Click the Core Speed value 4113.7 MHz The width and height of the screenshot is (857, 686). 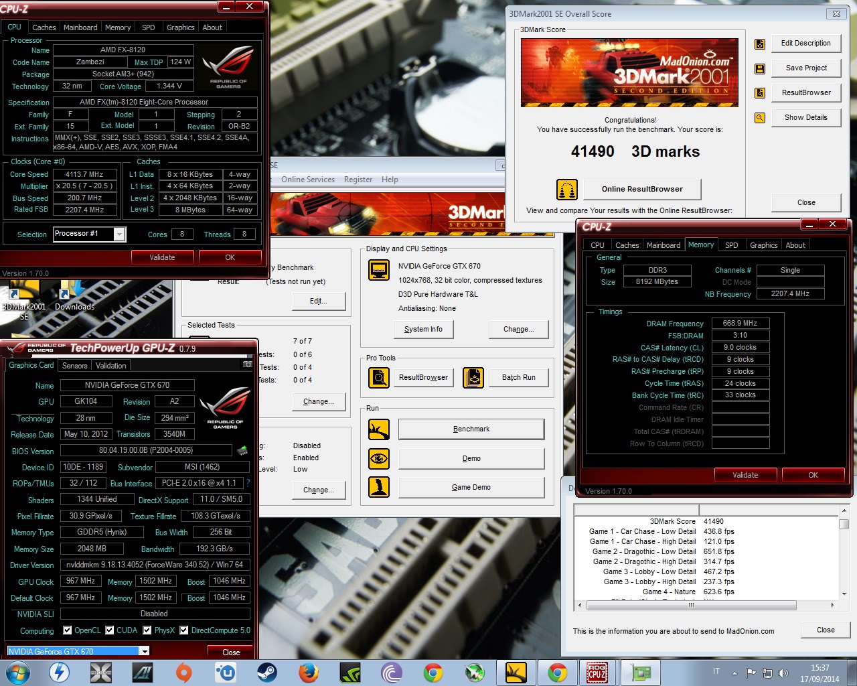(x=84, y=174)
